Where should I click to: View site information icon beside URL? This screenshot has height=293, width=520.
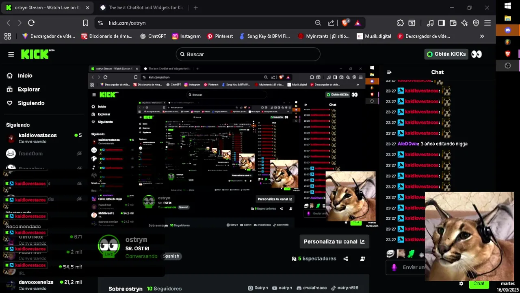100,23
